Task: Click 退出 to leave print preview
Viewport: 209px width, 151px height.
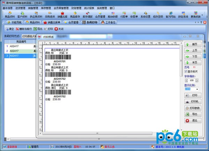Action: (x=193, y=120)
